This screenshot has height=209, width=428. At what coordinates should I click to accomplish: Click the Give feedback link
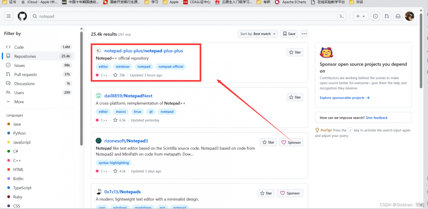coord(377,118)
